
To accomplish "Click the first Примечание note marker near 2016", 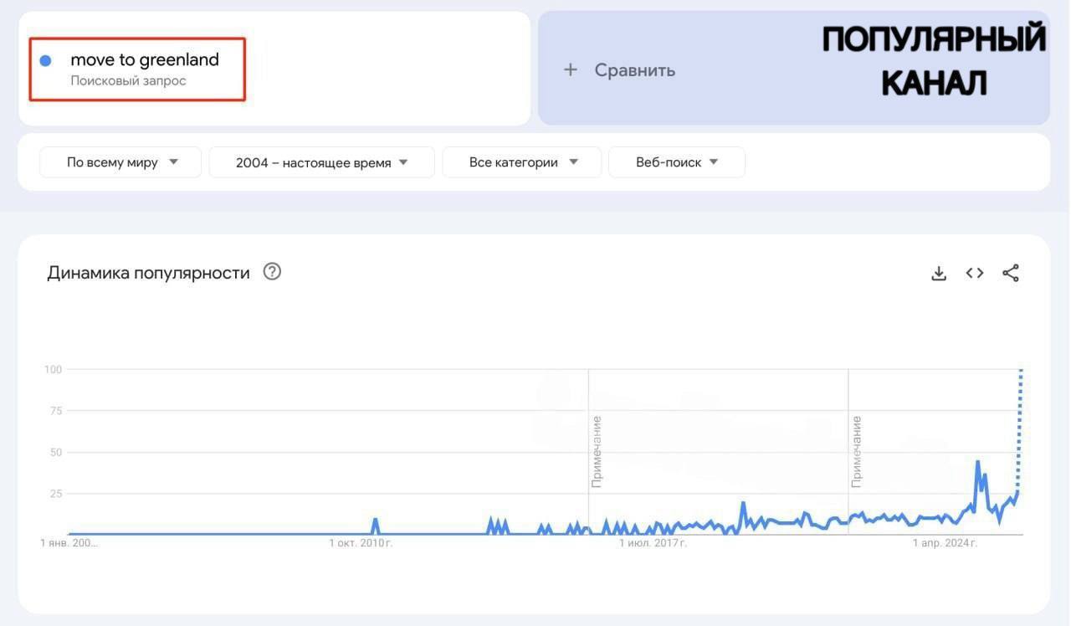I will pyautogui.click(x=597, y=452).
